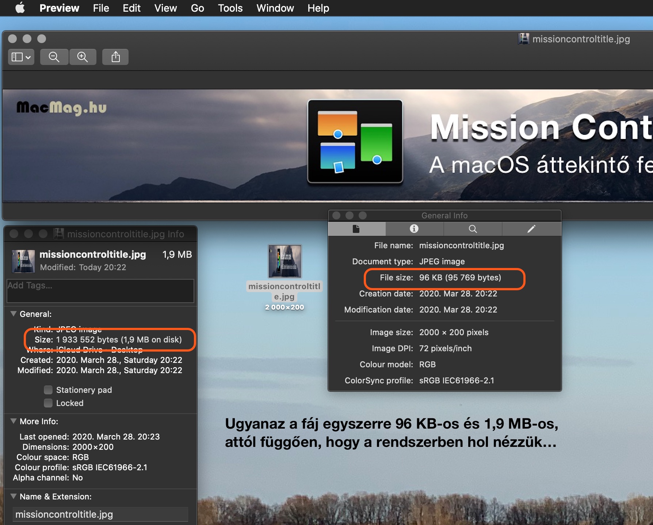
Task: Click the zoom in magnifier button
Action: [x=83, y=57]
